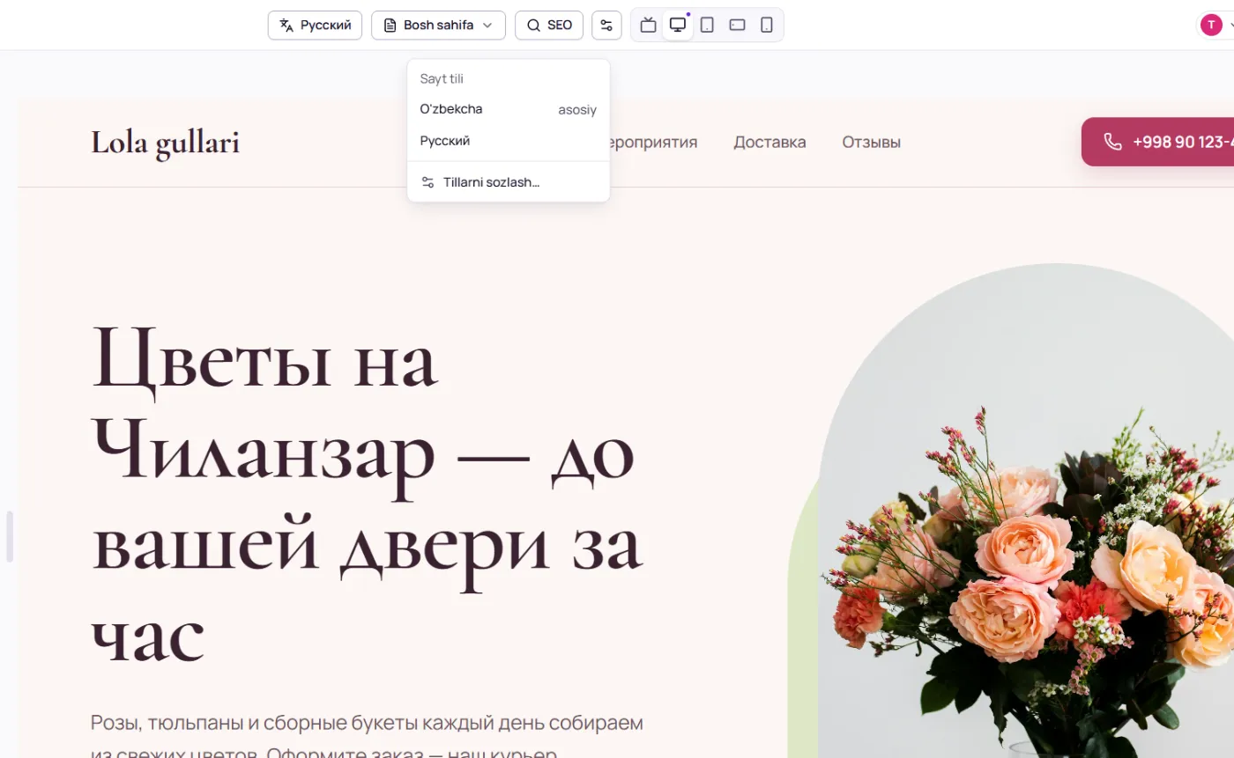Open the Доставка navigation link
This screenshot has height=758, width=1234.
pyautogui.click(x=769, y=142)
